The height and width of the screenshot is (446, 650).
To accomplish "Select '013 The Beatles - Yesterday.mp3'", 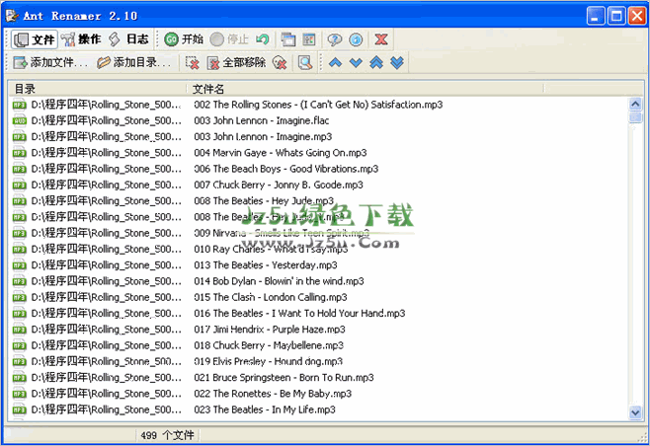I will pos(266,265).
